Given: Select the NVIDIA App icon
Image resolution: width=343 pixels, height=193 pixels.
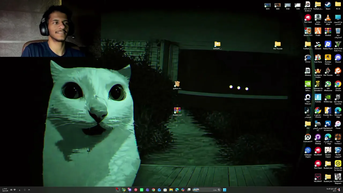Looking at the screenshot, I should (x=328, y=99).
